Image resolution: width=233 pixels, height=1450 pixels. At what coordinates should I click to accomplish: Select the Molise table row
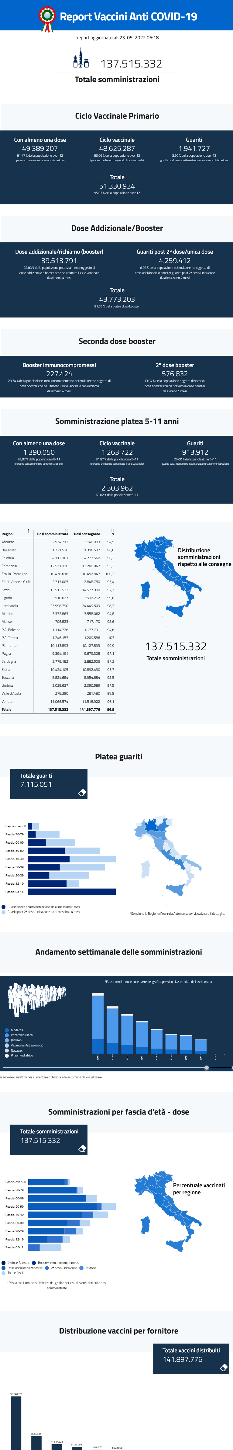point(58,621)
